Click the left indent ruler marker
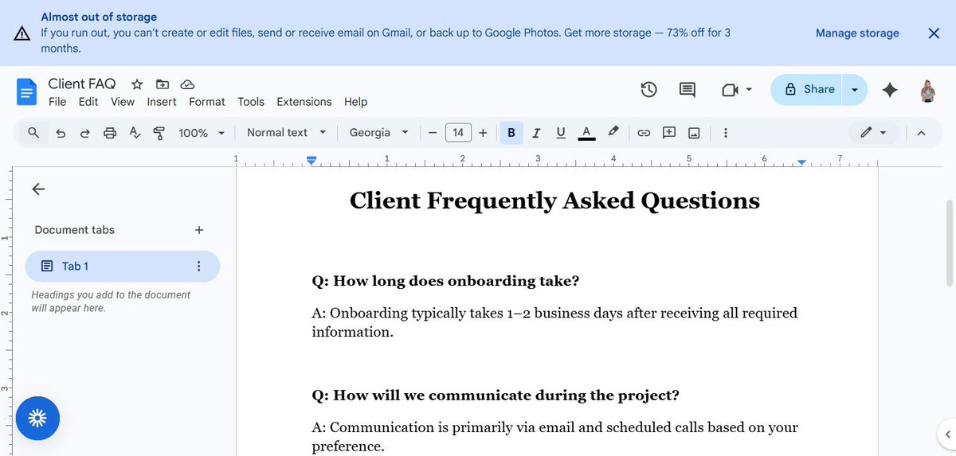This screenshot has width=956, height=456. click(x=312, y=161)
